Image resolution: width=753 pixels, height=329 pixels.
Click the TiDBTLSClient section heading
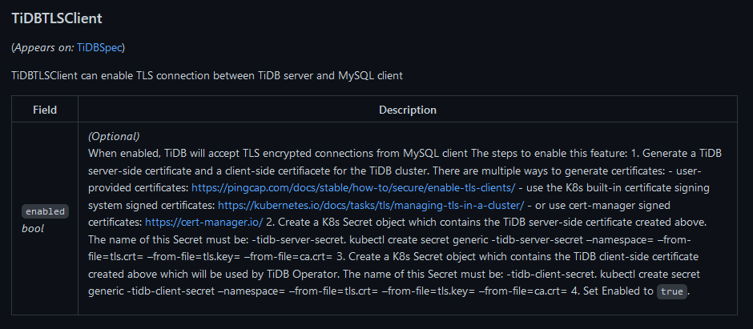(57, 17)
